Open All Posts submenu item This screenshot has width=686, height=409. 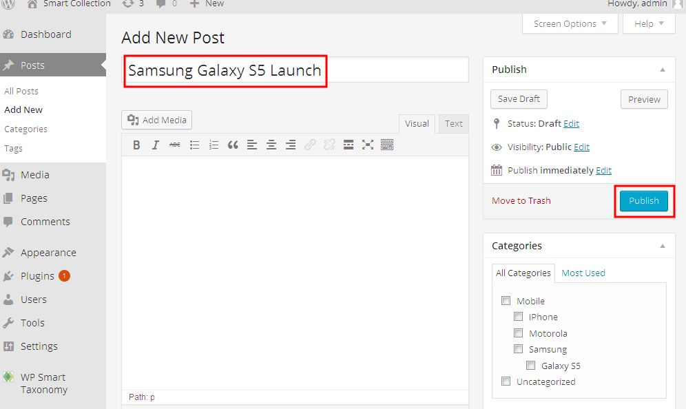[x=21, y=91]
